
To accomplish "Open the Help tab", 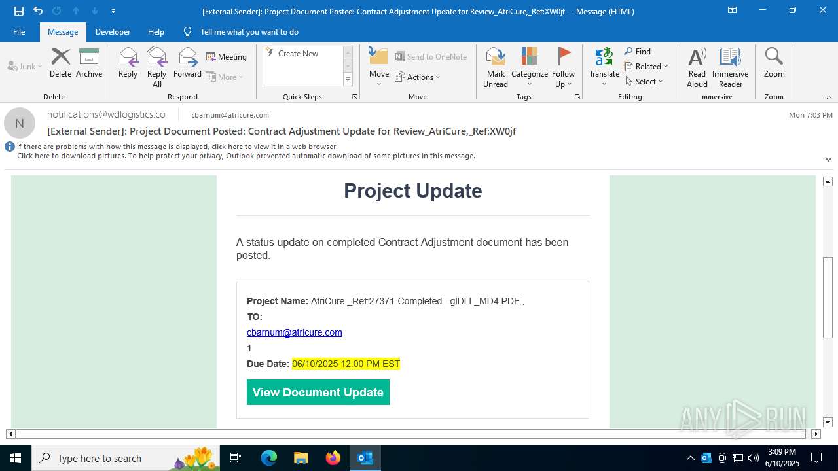I will click(x=156, y=32).
